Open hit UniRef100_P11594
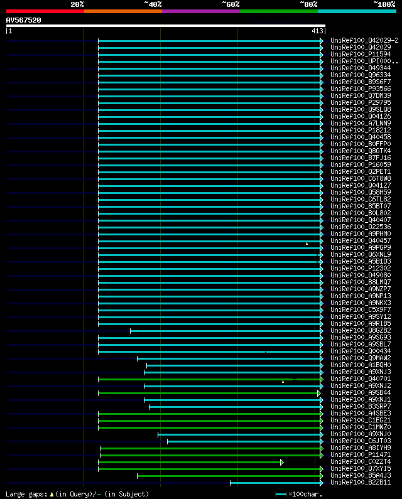 click(x=361, y=55)
